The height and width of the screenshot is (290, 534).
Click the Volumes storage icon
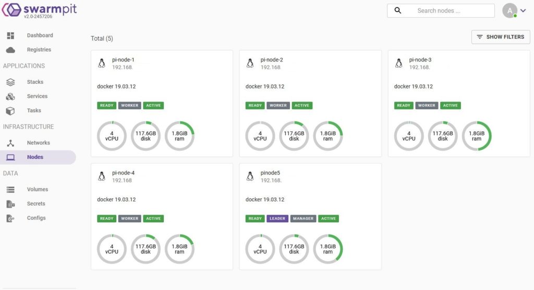pos(10,190)
